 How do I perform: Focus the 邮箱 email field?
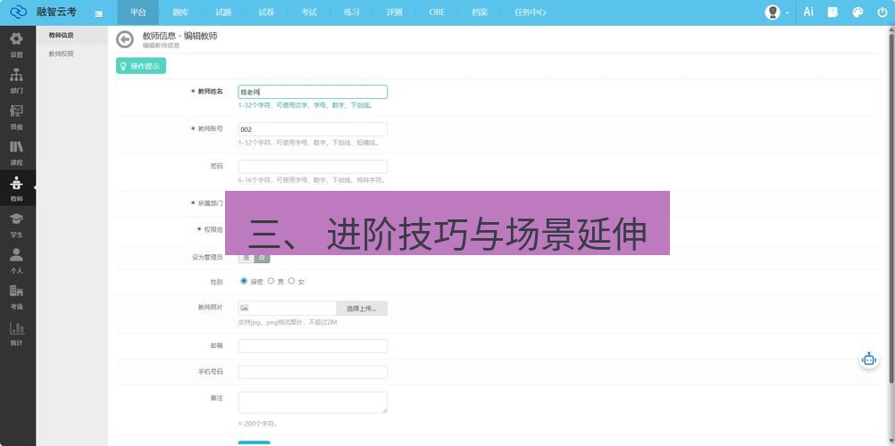pyautogui.click(x=313, y=346)
